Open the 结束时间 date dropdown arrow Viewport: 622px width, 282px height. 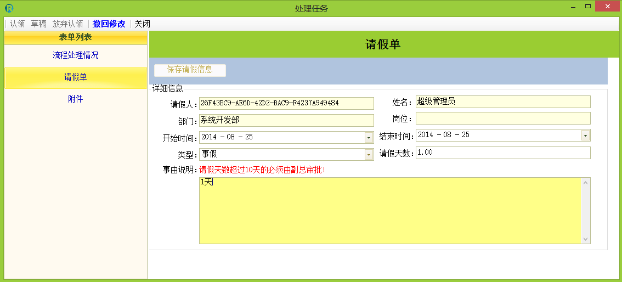585,136
